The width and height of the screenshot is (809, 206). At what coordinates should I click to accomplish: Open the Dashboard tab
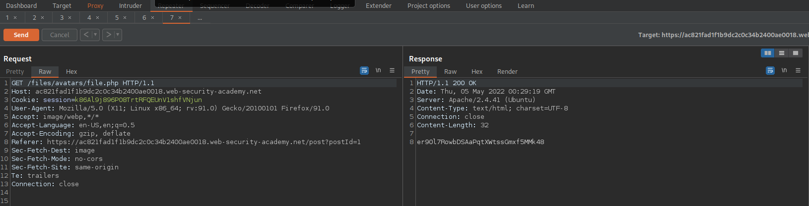coord(21,6)
